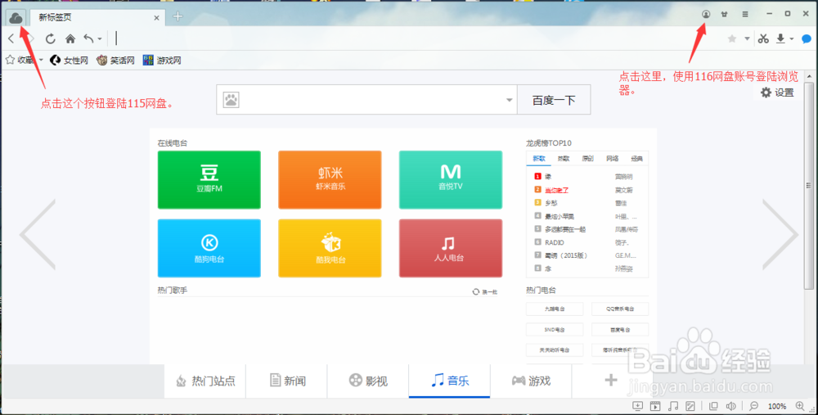
Task: Click the 100% zoom level
Action: (777, 406)
